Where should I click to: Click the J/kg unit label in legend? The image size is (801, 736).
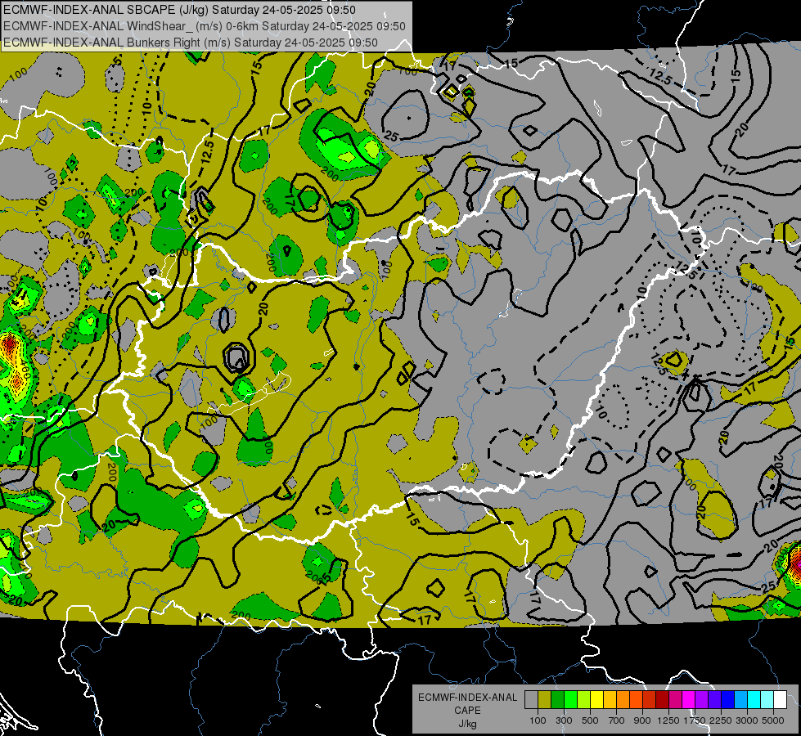(467, 724)
